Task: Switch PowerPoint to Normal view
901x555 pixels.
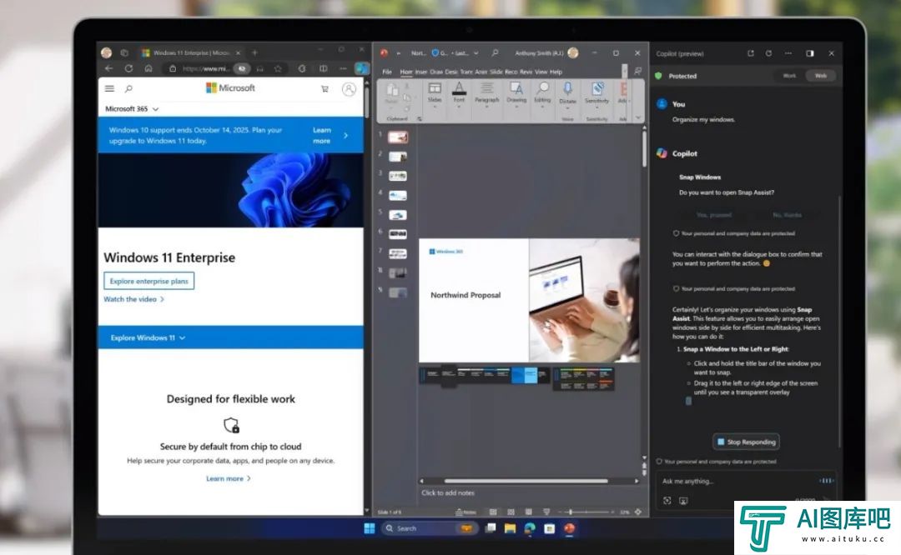Action: (493, 512)
